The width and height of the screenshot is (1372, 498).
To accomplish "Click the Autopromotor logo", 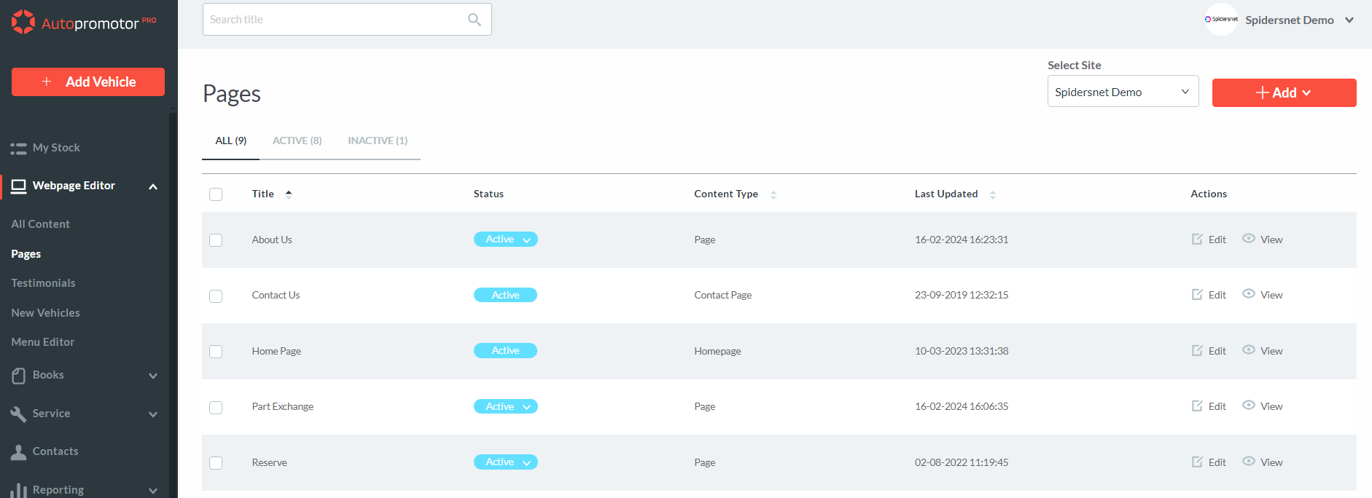I will click(84, 23).
